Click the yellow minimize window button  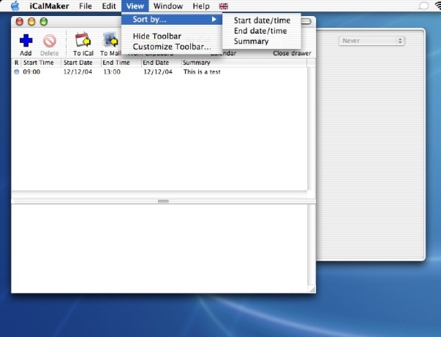pyautogui.click(x=31, y=22)
